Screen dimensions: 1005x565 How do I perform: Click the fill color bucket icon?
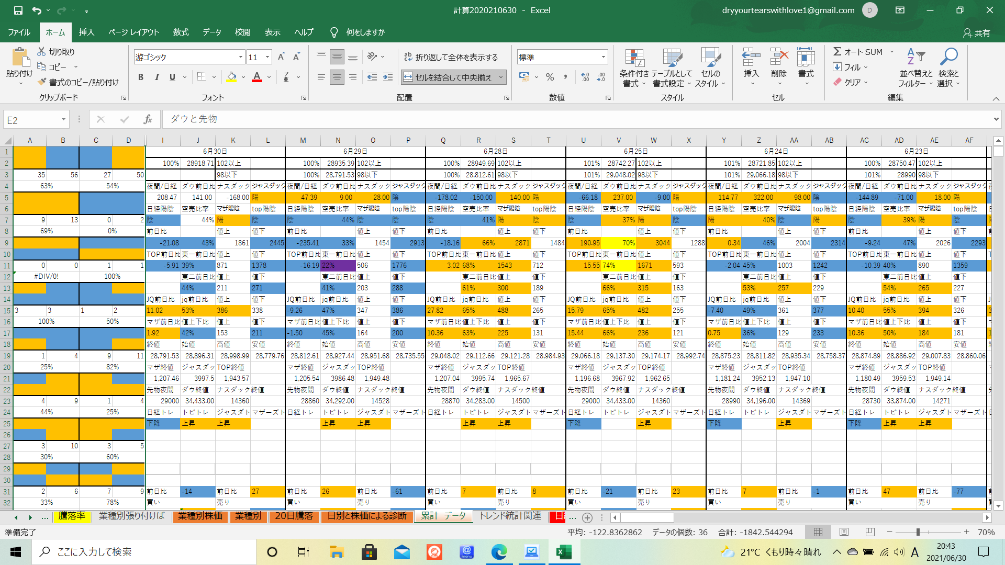click(231, 77)
